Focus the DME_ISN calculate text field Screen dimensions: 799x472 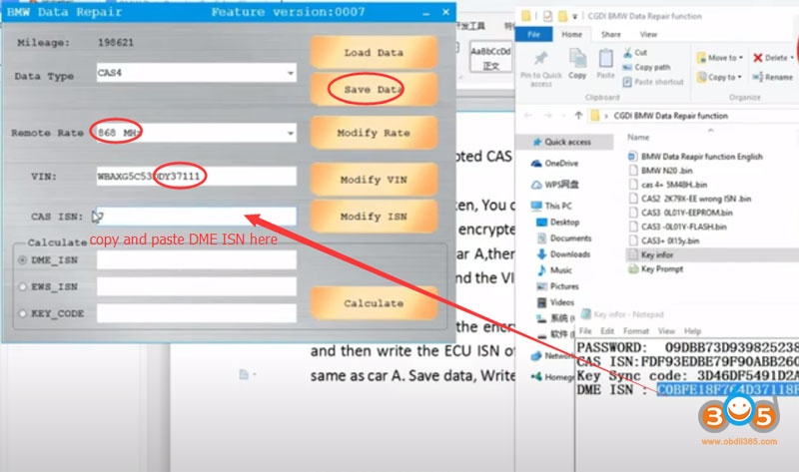click(196, 259)
